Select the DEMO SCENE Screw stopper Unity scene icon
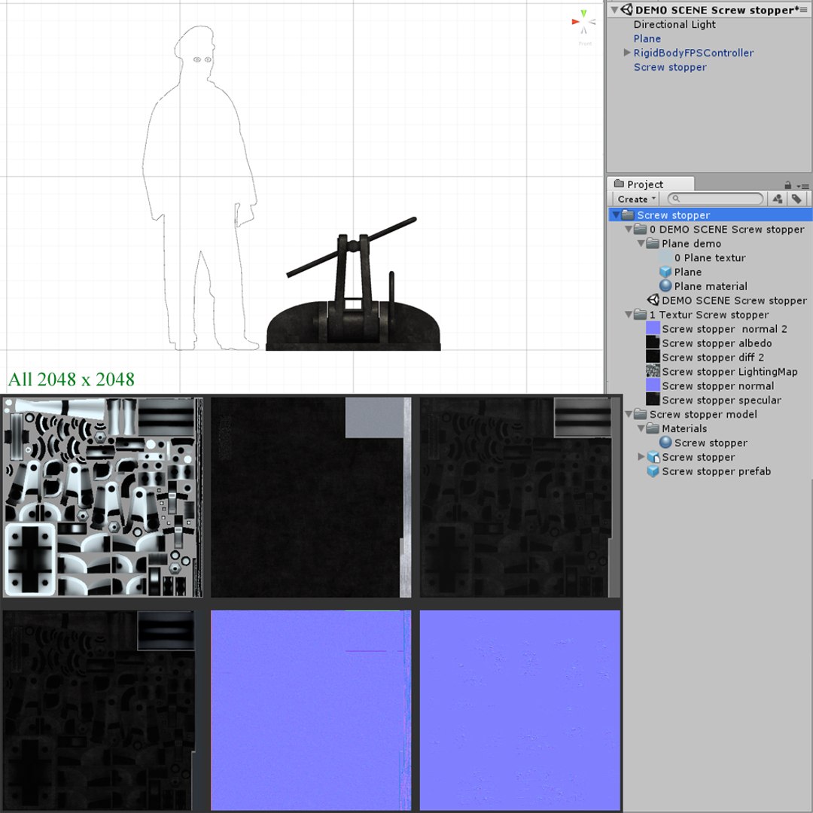The width and height of the screenshot is (813, 813). [653, 300]
